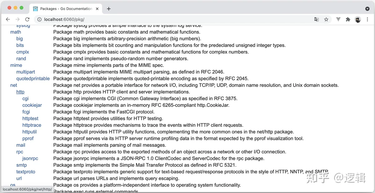Reload the page with refresh icon
This screenshot has width=375, height=193.
point(27,19)
